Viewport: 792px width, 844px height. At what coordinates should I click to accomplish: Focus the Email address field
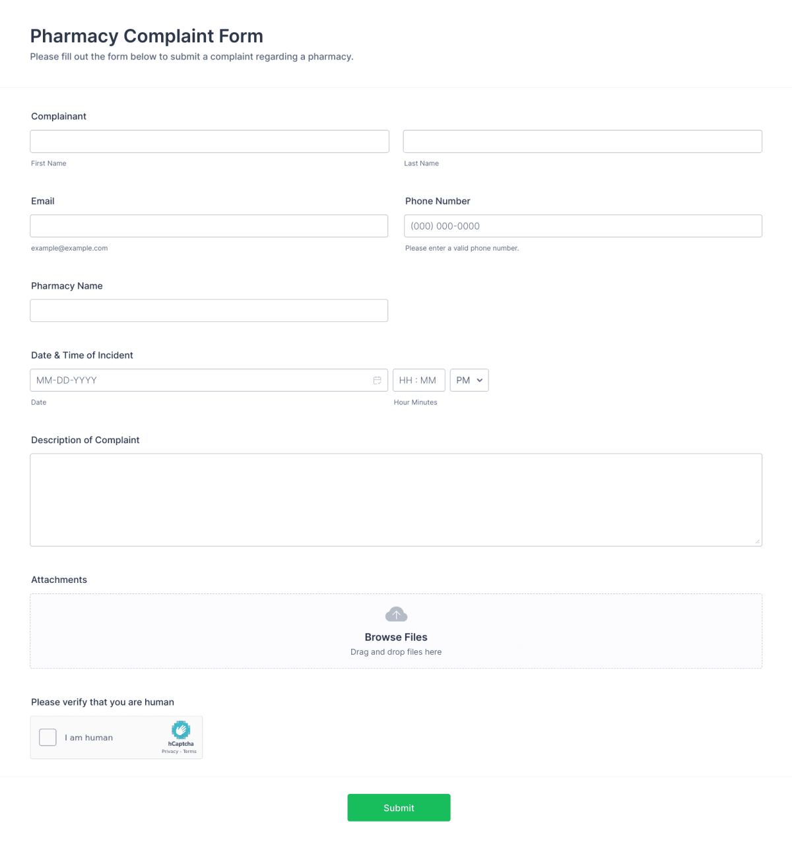pos(209,226)
